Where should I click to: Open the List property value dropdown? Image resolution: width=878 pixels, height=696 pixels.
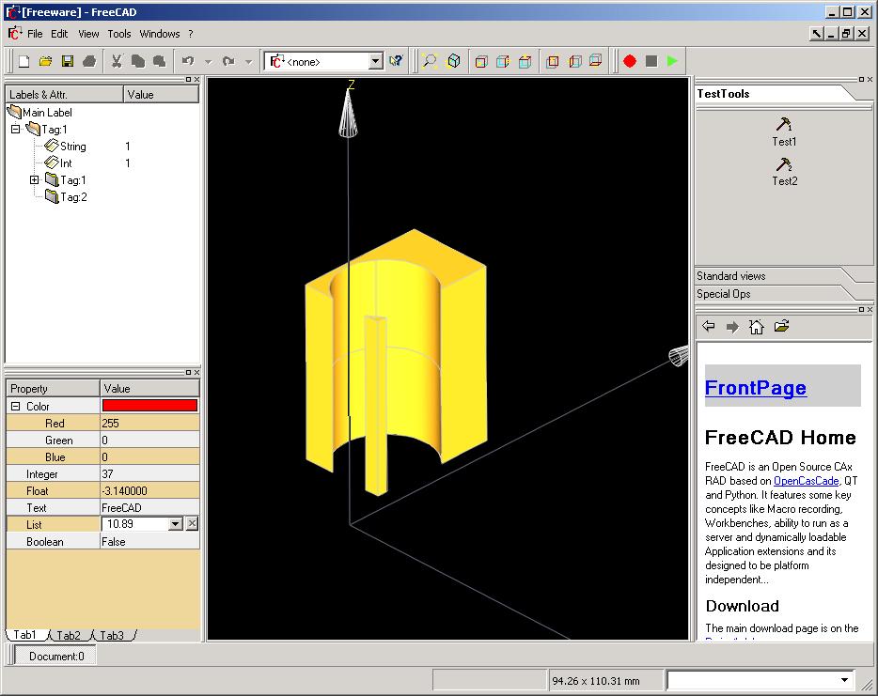(x=174, y=524)
